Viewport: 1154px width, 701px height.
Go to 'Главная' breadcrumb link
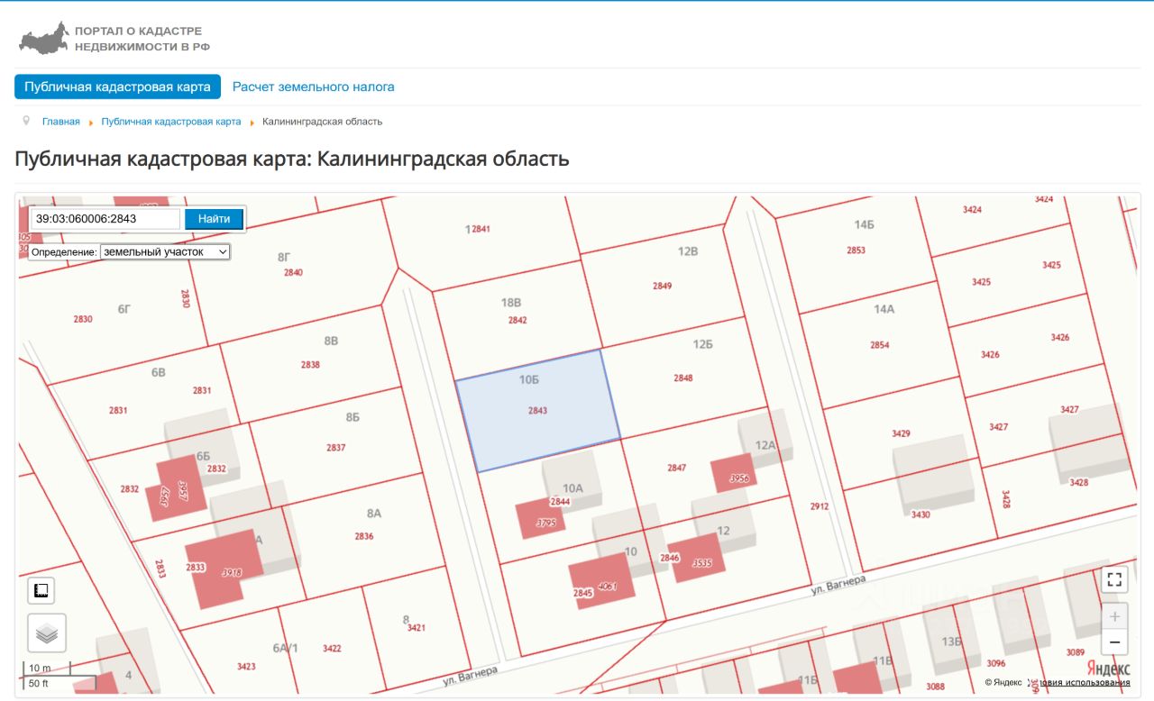click(61, 122)
